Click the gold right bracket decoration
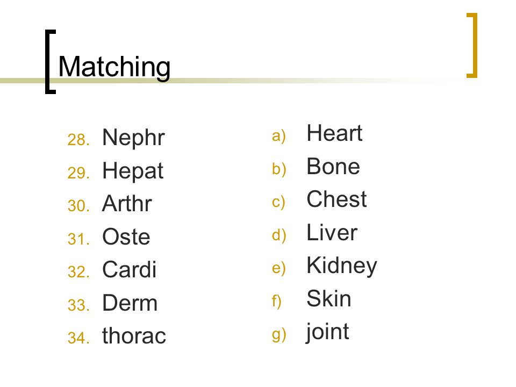Screen dimensions: 516x387 pos(472,45)
